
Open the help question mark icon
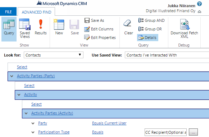click(x=199, y=4)
